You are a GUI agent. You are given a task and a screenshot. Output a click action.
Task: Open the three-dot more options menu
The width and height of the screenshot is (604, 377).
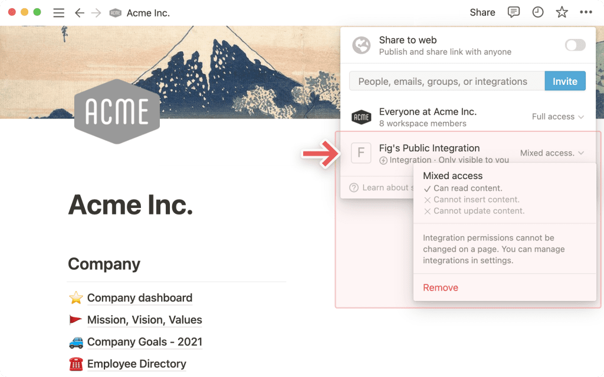click(x=586, y=12)
